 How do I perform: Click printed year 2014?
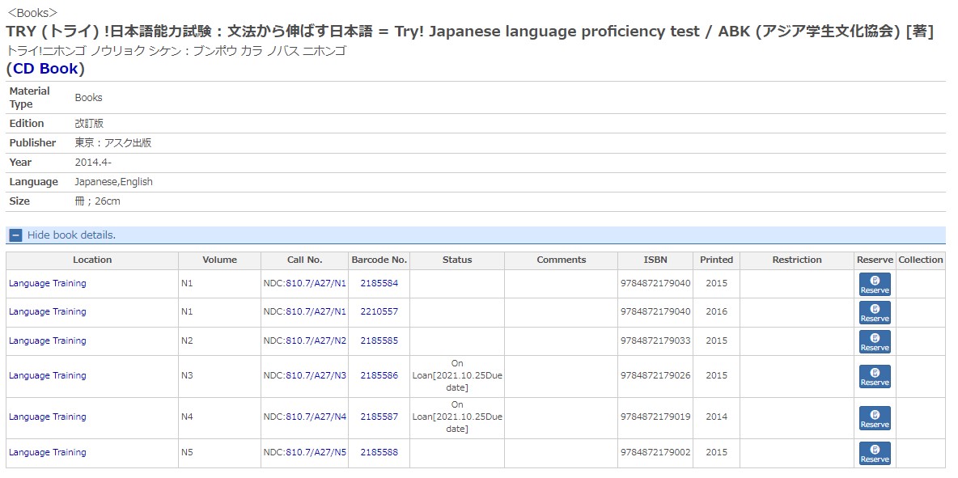click(x=717, y=417)
